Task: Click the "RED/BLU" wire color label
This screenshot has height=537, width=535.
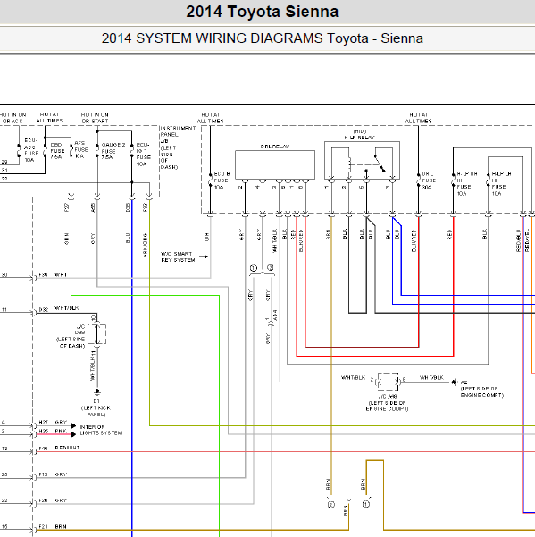Action: [x=519, y=240]
